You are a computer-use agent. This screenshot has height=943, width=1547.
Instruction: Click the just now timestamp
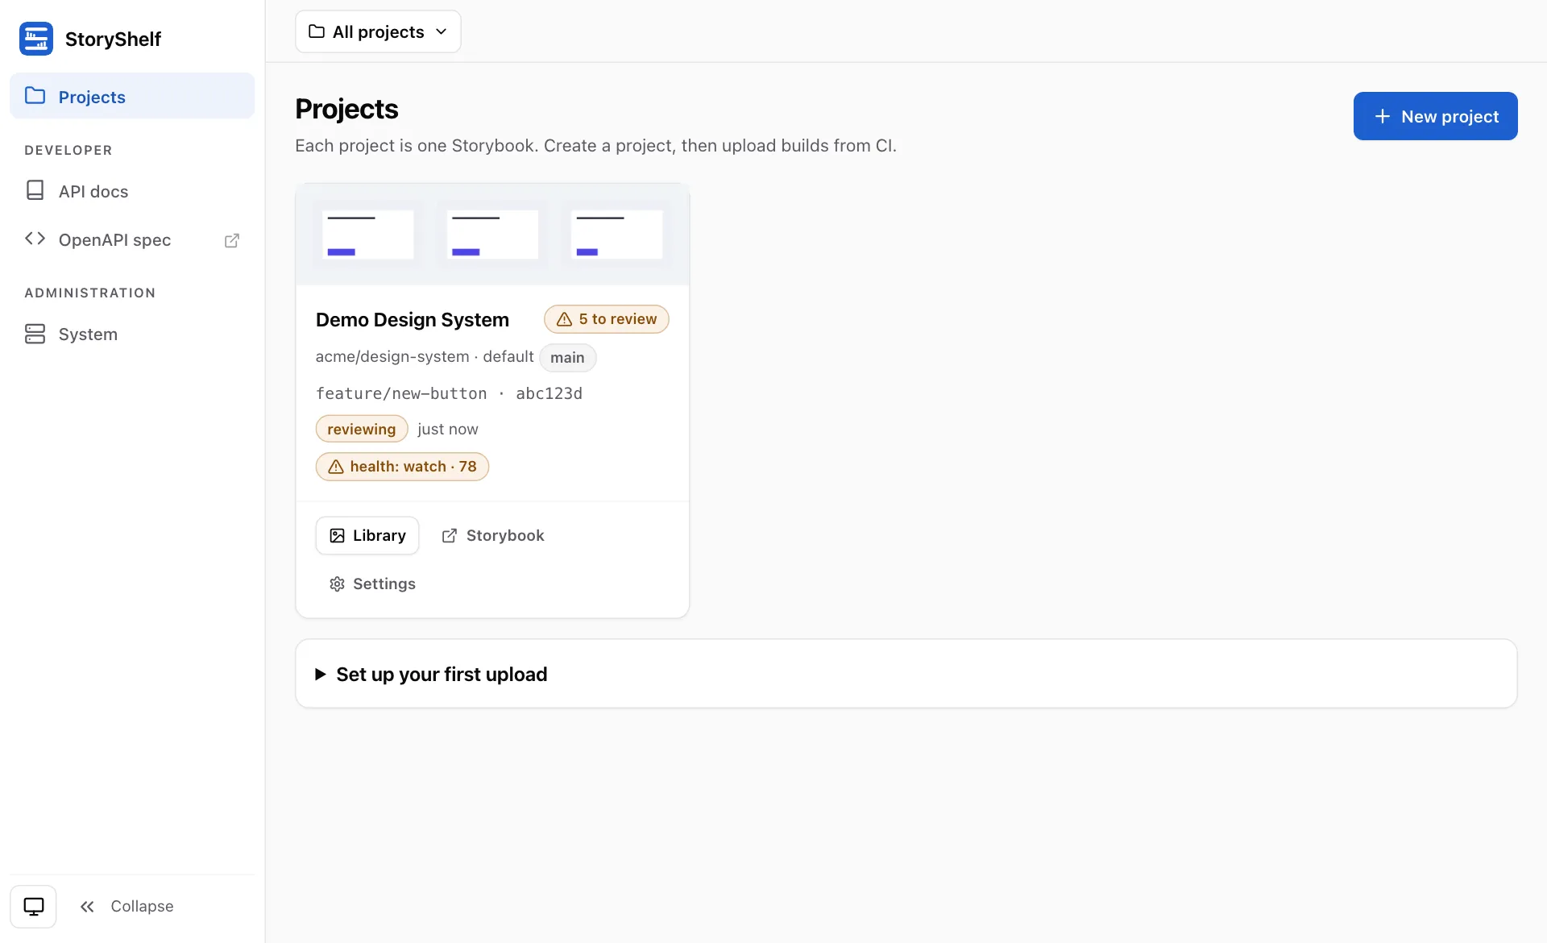pyautogui.click(x=447, y=429)
